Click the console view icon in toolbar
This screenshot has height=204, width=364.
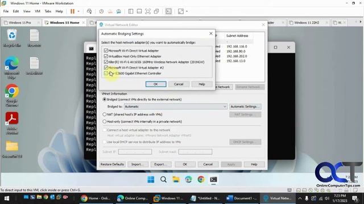pos(168,11)
